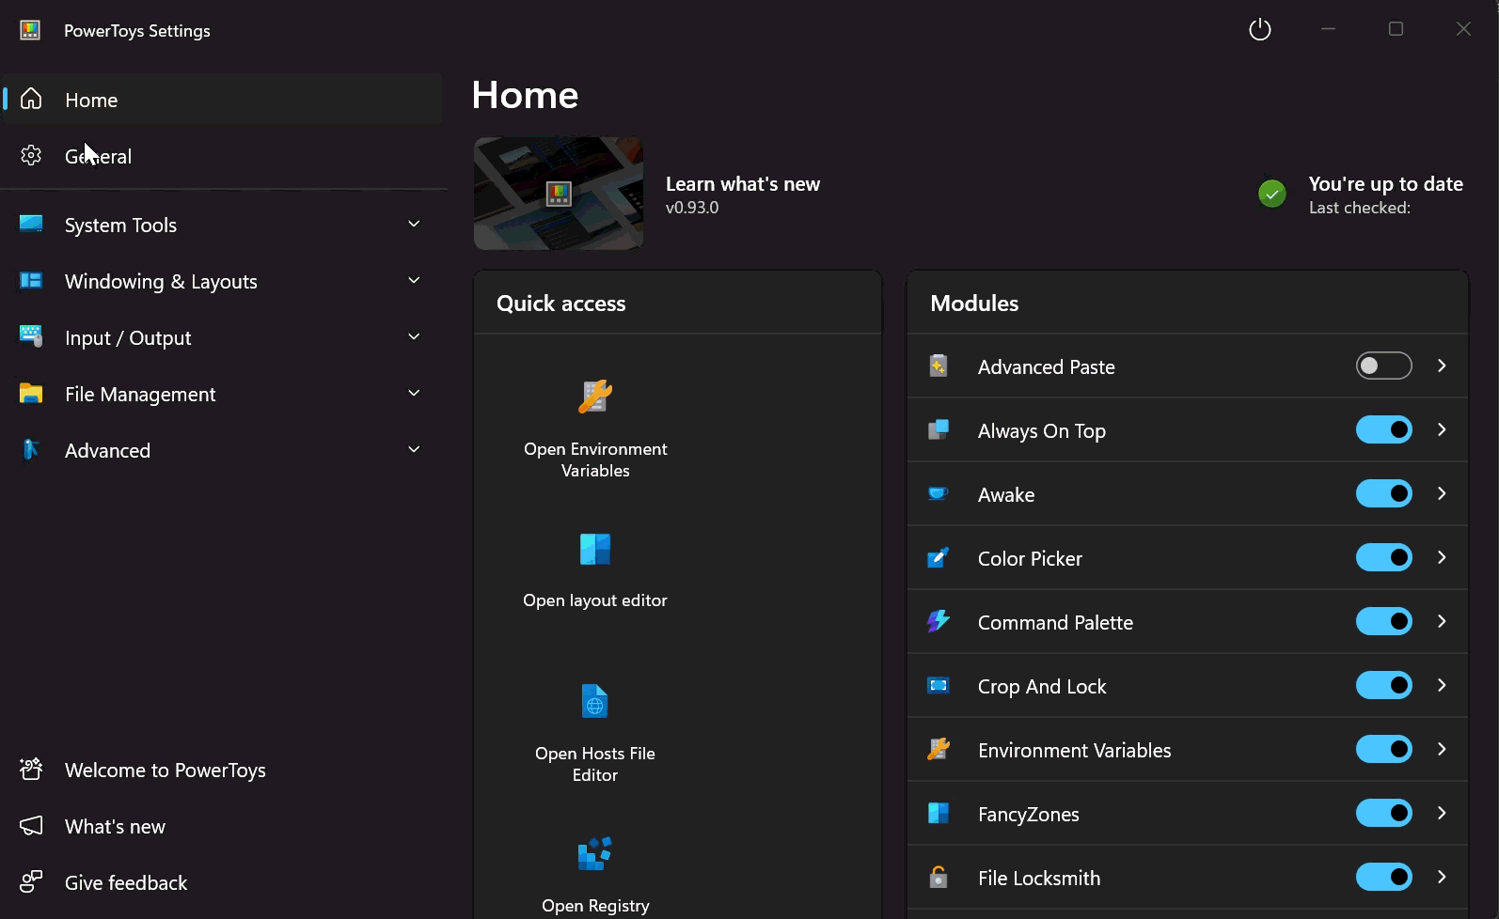Image resolution: width=1499 pixels, height=919 pixels.
Task: Open the What's new label
Action: point(115,827)
